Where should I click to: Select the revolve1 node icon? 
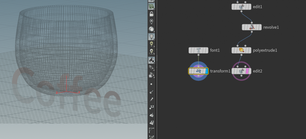(x=252, y=27)
